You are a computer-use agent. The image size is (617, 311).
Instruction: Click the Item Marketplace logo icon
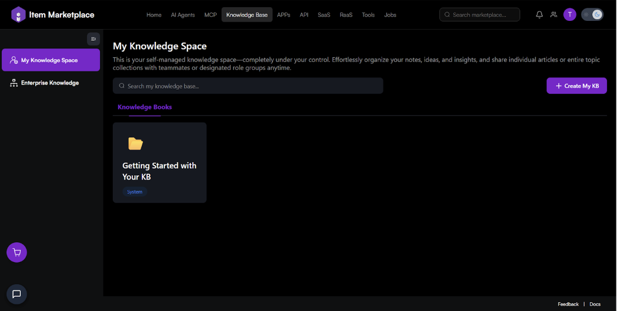pos(19,15)
